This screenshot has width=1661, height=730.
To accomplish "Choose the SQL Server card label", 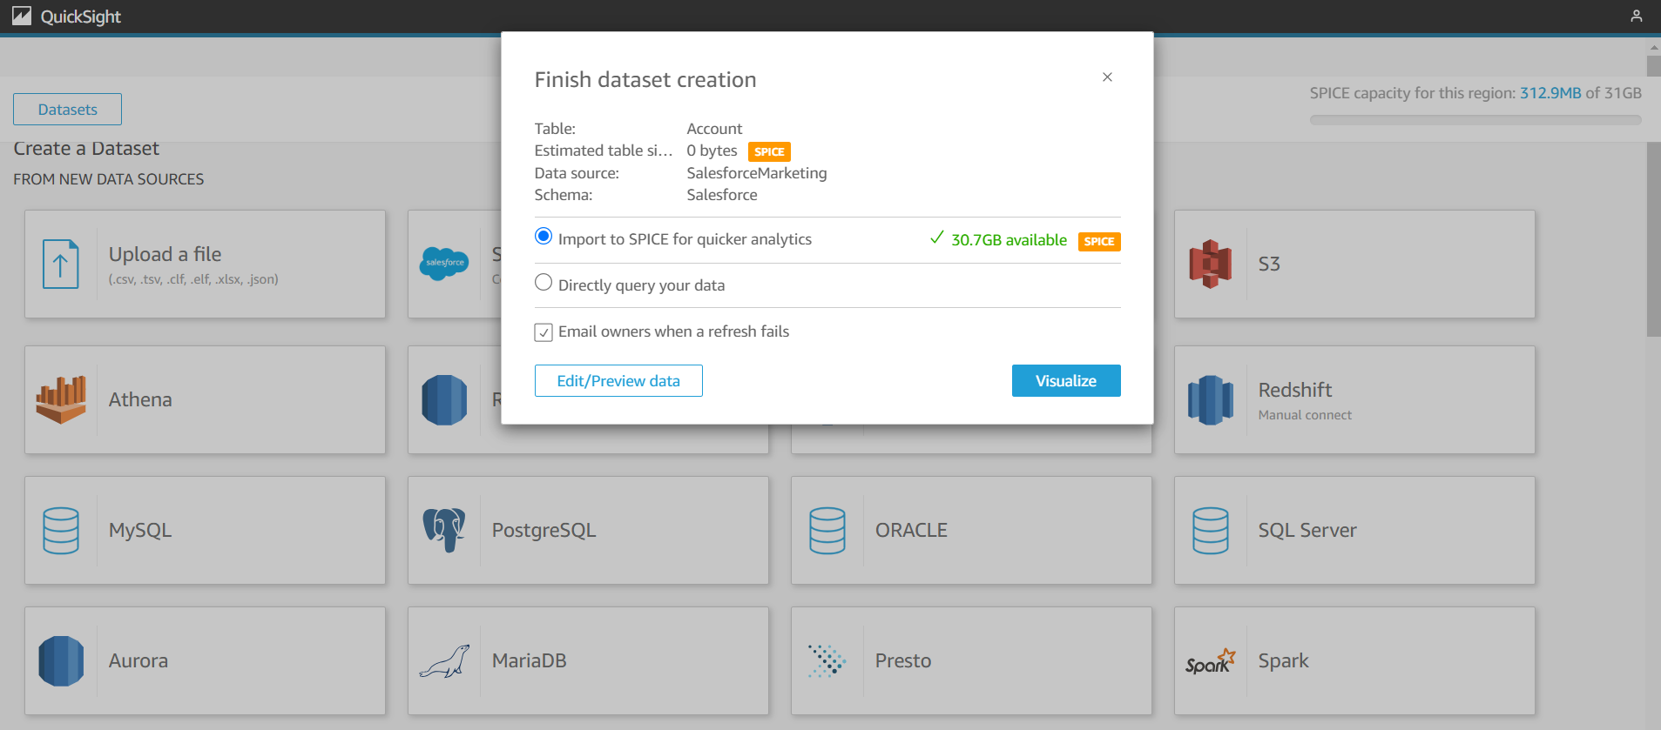I will pos(1307,530).
